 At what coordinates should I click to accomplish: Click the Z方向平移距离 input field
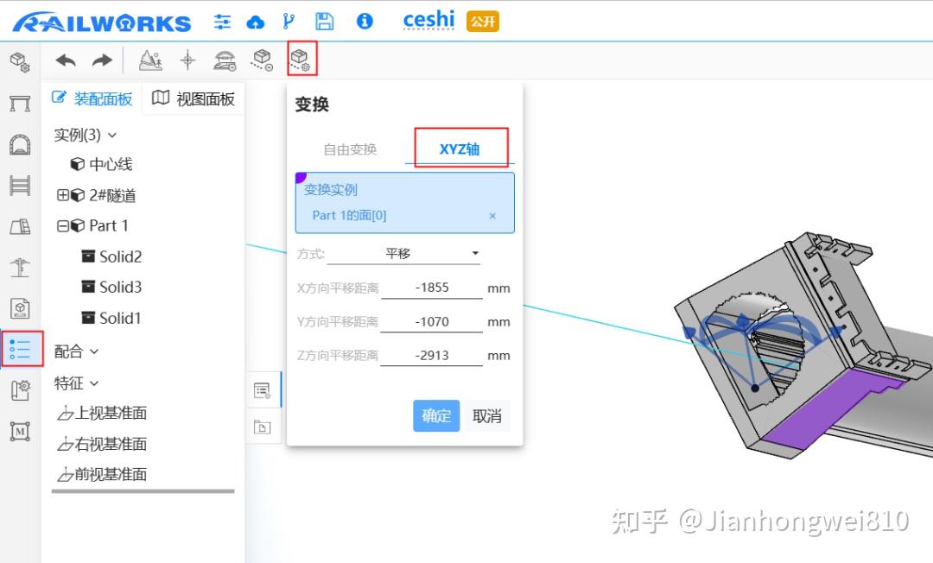tap(432, 356)
